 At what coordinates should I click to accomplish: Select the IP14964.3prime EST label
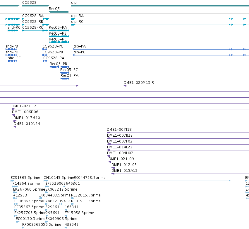[26, 184]
